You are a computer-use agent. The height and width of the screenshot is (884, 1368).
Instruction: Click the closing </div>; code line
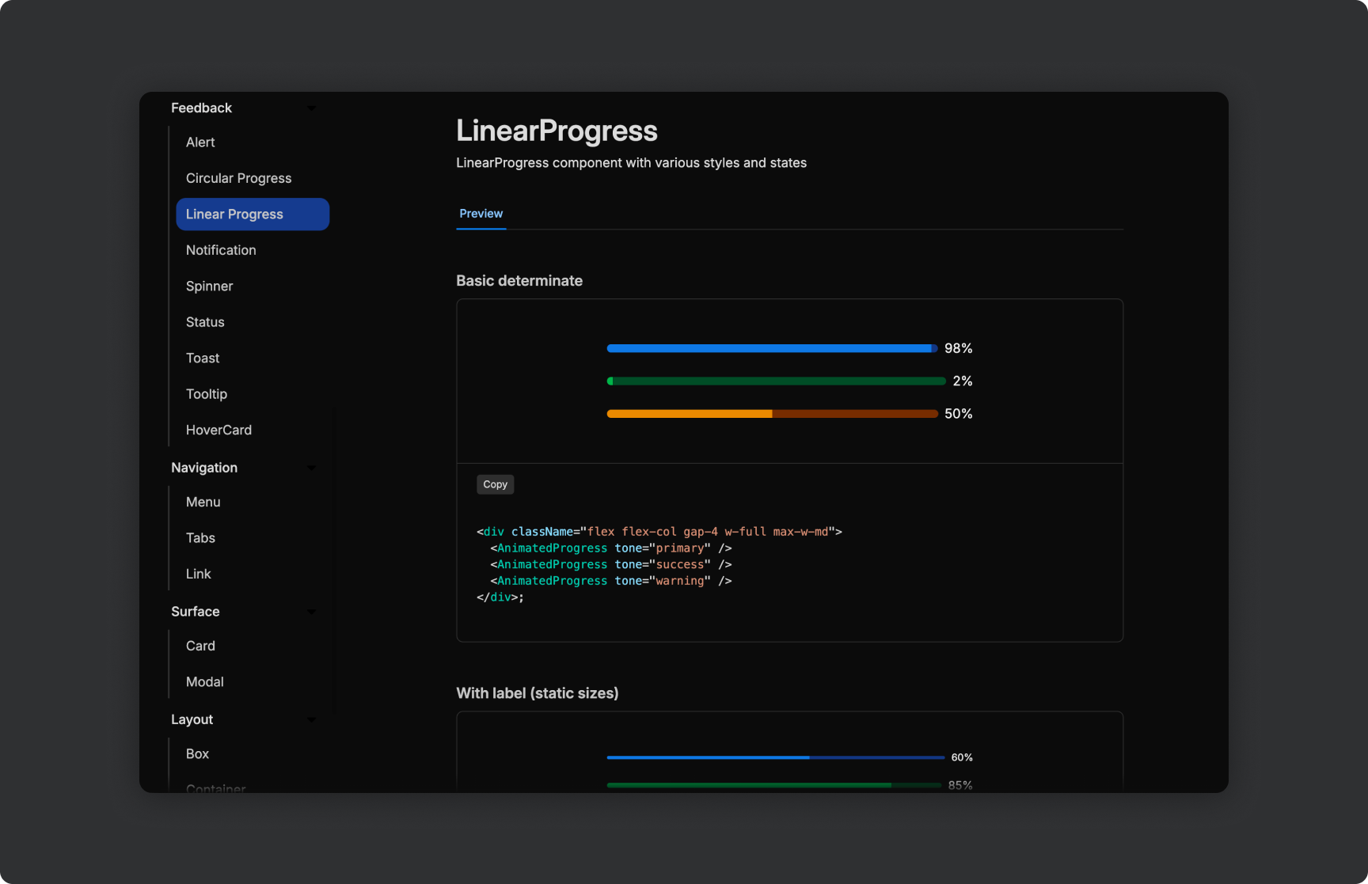pos(500,598)
